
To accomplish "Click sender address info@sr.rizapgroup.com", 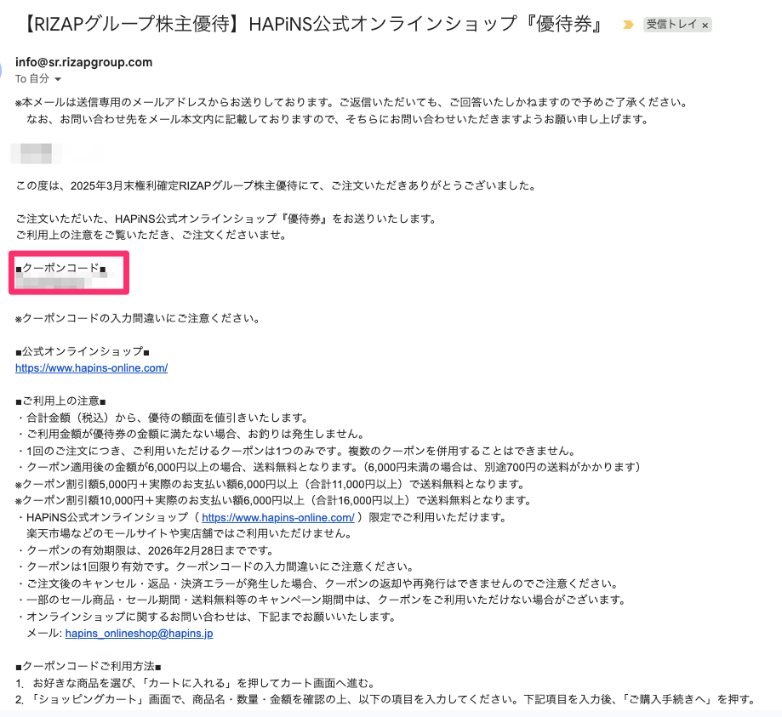I will 83,62.
